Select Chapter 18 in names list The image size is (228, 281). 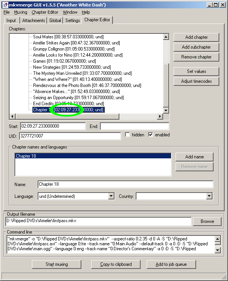point(93,156)
